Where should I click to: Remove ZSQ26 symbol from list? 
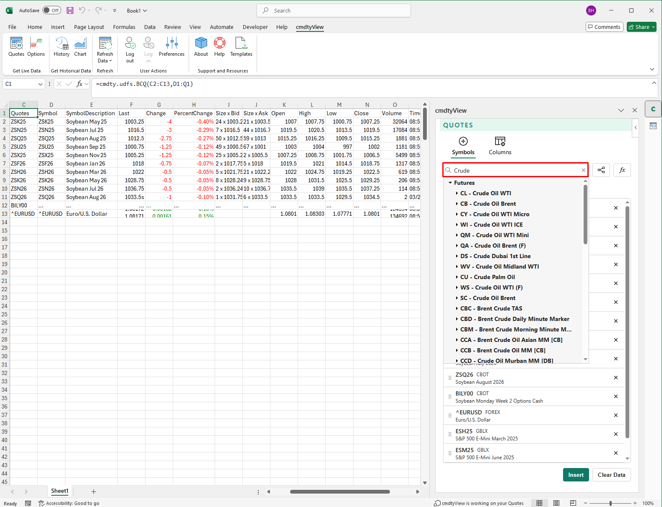pyautogui.click(x=616, y=378)
